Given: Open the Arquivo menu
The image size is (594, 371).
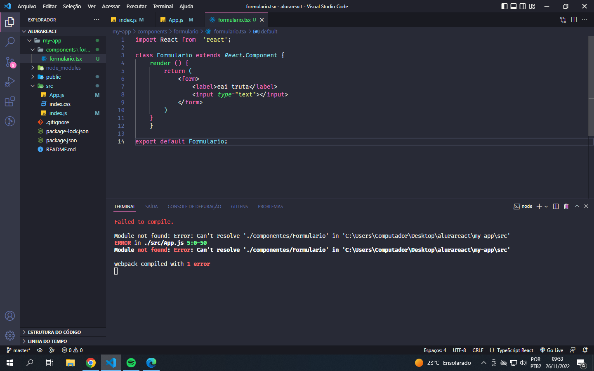Looking at the screenshot, I should click(27, 6).
